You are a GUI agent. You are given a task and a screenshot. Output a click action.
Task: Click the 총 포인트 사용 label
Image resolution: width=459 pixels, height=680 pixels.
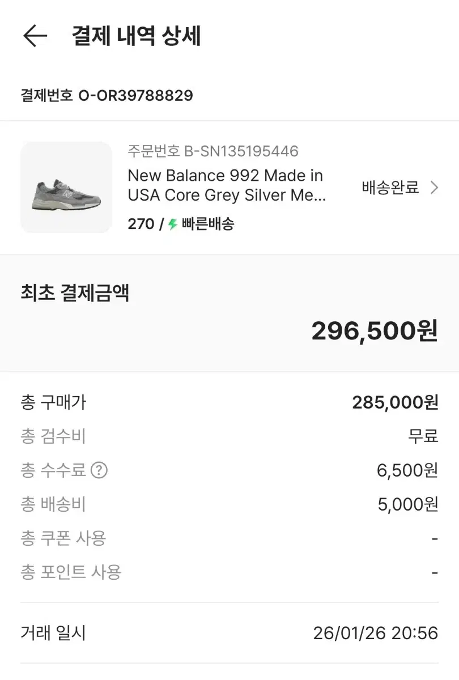[x=71, y=572]
